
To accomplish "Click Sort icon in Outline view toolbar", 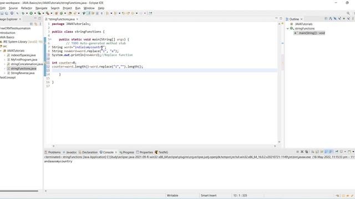I will 331,19.
